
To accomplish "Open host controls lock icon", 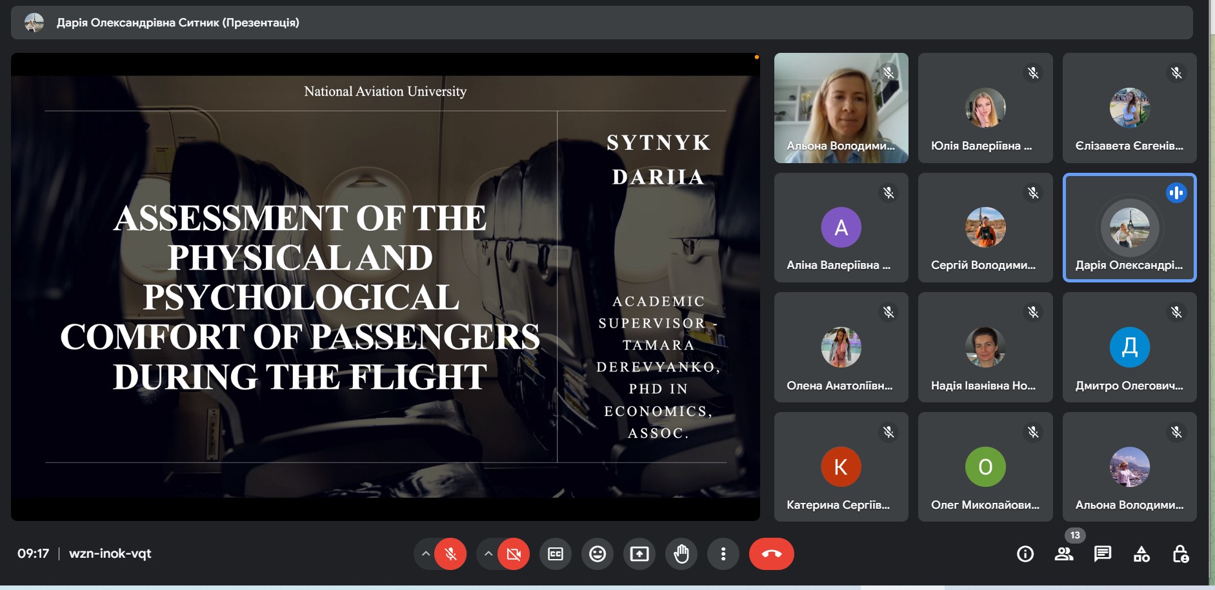I will coord(1180,554).
